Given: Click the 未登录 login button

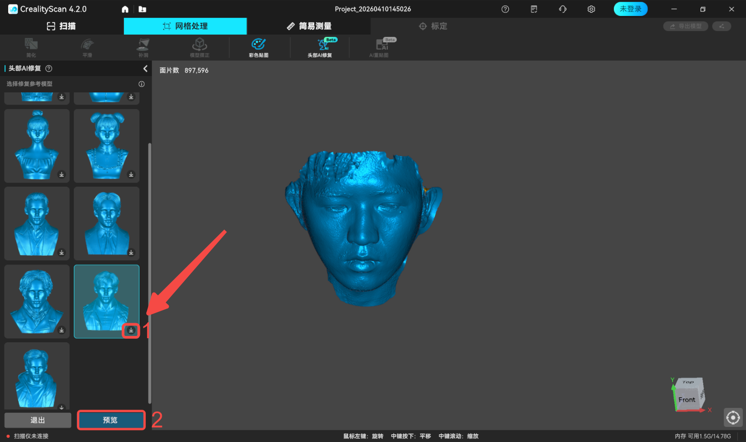Looking at the screenshot, I should tap(630, 9).
